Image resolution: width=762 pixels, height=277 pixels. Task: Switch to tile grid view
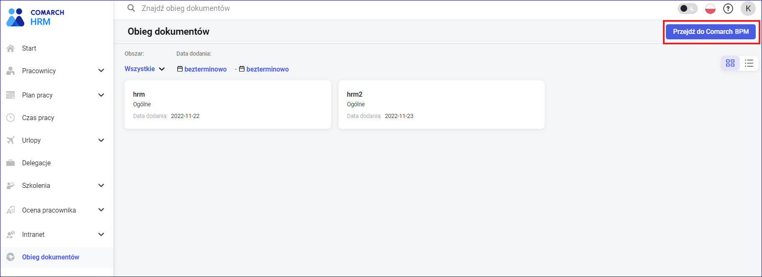coord(730,63)
